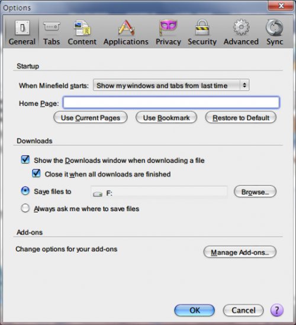The image size is (296, 325).
Task: Open the When Minefield starts dropdown
Action: [171, 85]
